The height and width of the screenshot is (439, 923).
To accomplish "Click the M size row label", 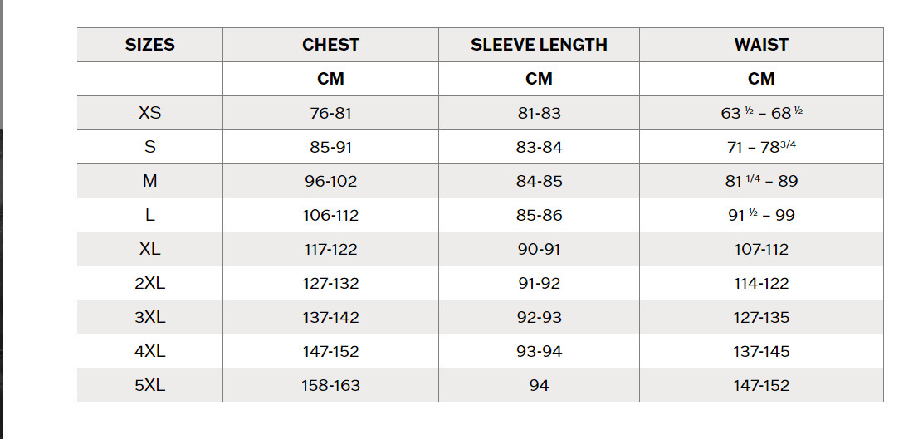I will [x=149, y=181].
